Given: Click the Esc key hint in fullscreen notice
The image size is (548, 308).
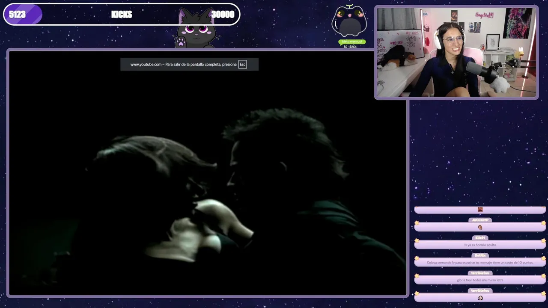Looking at the screenshot, I should (x=242, y=65).
